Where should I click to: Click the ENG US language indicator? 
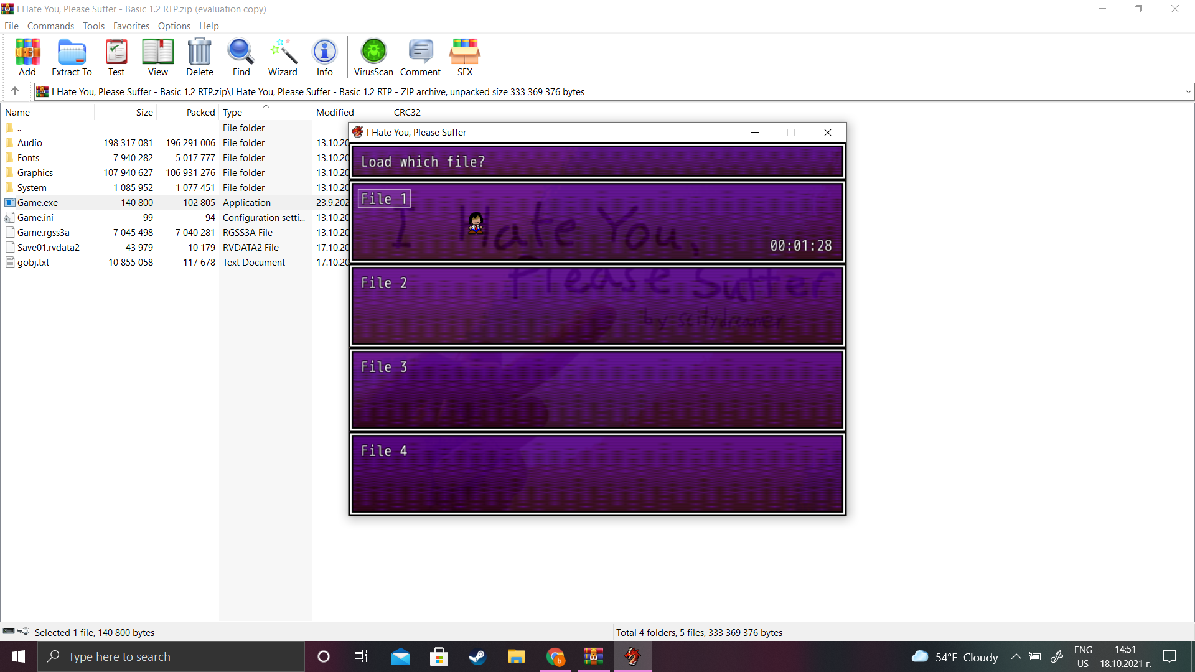point(1083,656)
